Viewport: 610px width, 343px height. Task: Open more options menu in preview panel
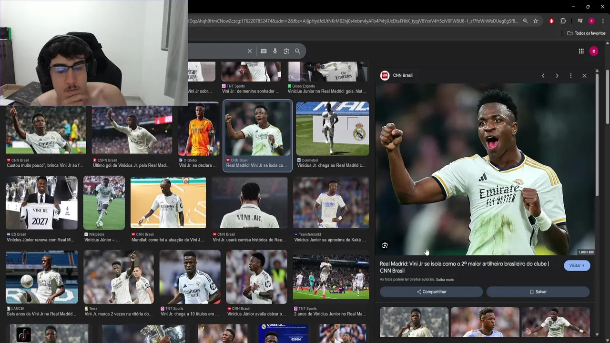click(x=570, y=76)
